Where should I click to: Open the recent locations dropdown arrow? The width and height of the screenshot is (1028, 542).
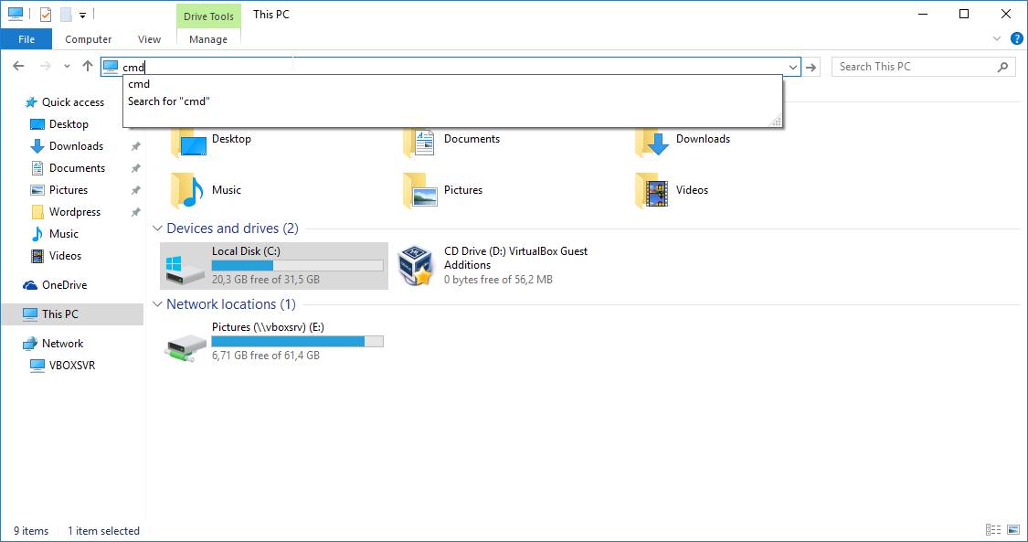67,66
